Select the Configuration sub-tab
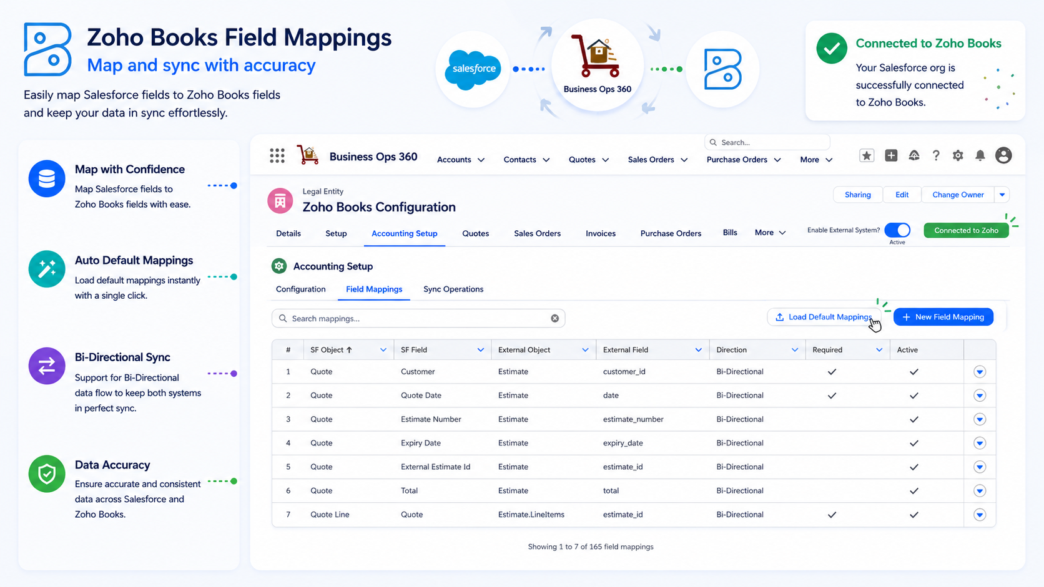1044x587 pixels. tap(301, 289)
